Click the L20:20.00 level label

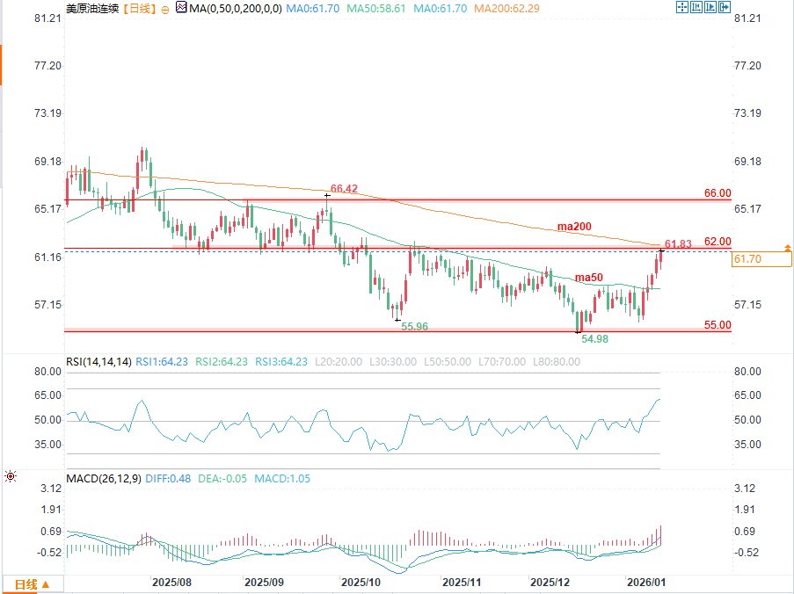(x=339, y=362)
